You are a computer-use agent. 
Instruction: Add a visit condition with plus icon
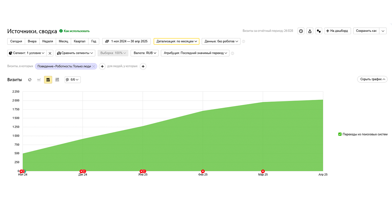102,66
